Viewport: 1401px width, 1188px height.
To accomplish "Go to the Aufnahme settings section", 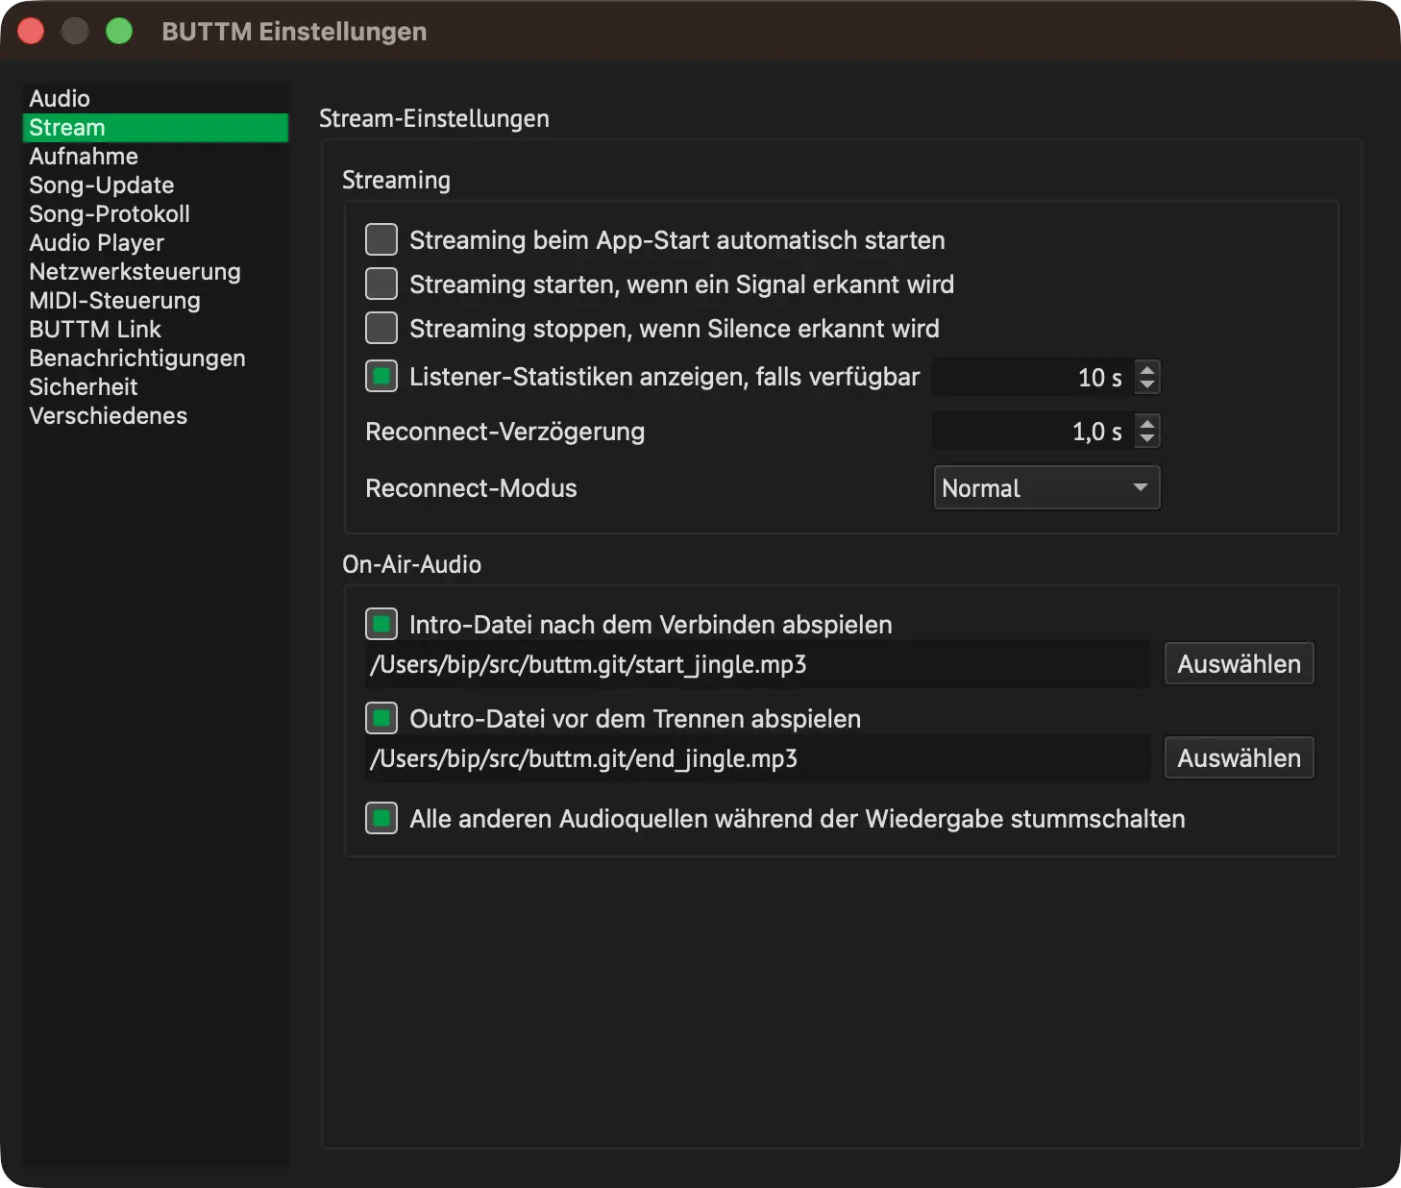I will [x=155, y=157].
